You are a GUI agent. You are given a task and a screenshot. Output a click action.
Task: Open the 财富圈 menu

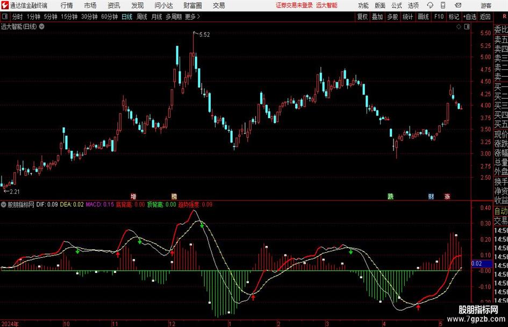click(193, 5)
